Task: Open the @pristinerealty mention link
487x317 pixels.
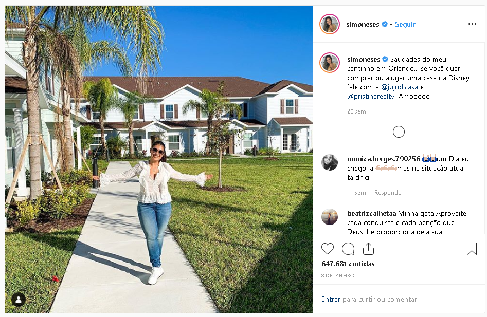Action: (x=371, y=97)
